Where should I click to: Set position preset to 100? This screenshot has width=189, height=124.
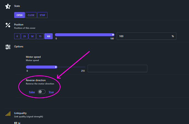coord(48,36)
